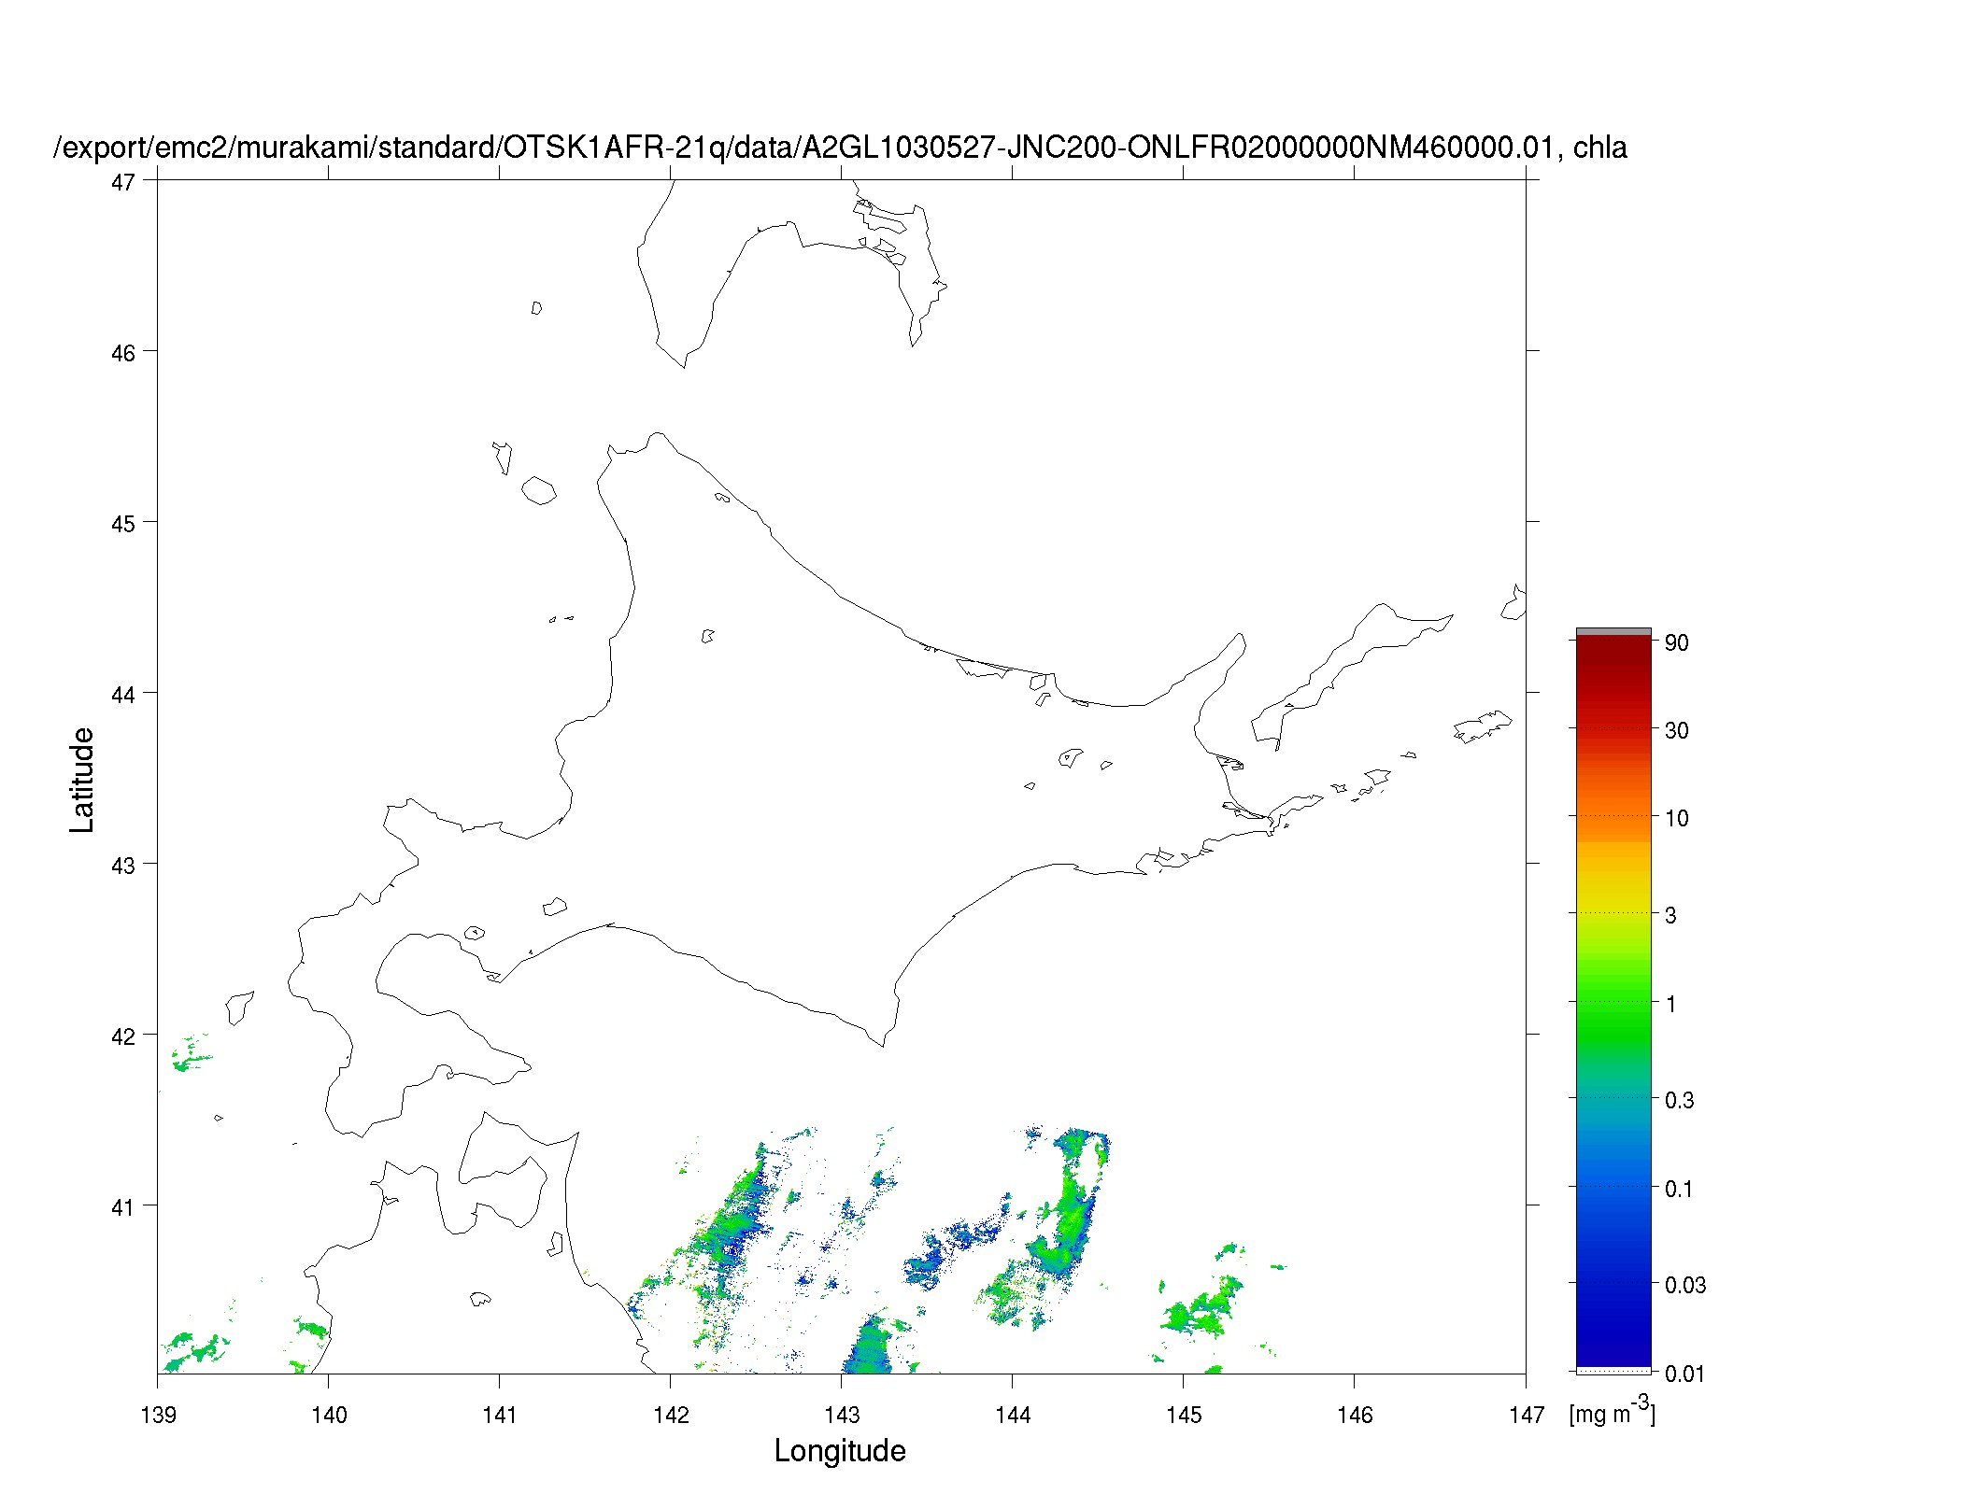Pick the green colorbar band near 1
The height and width of the screenshot is (1494, 1961).
(1613, 1007)
